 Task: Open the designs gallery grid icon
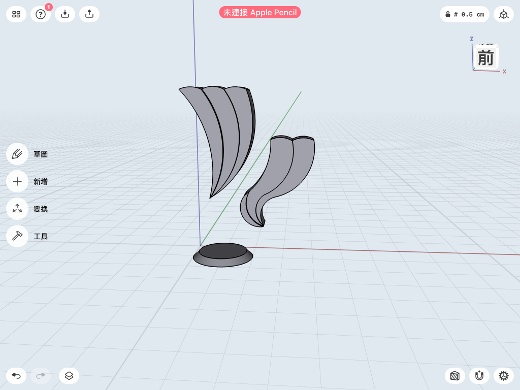pyautogui.click(x=16, y=14)
